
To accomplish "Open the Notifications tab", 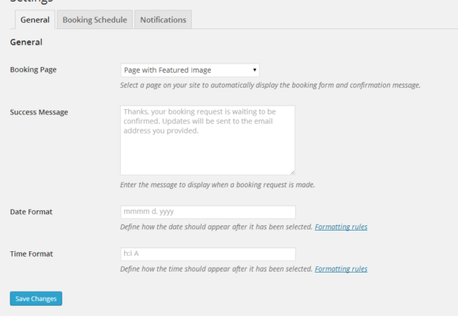I will [x=163, y=20].
